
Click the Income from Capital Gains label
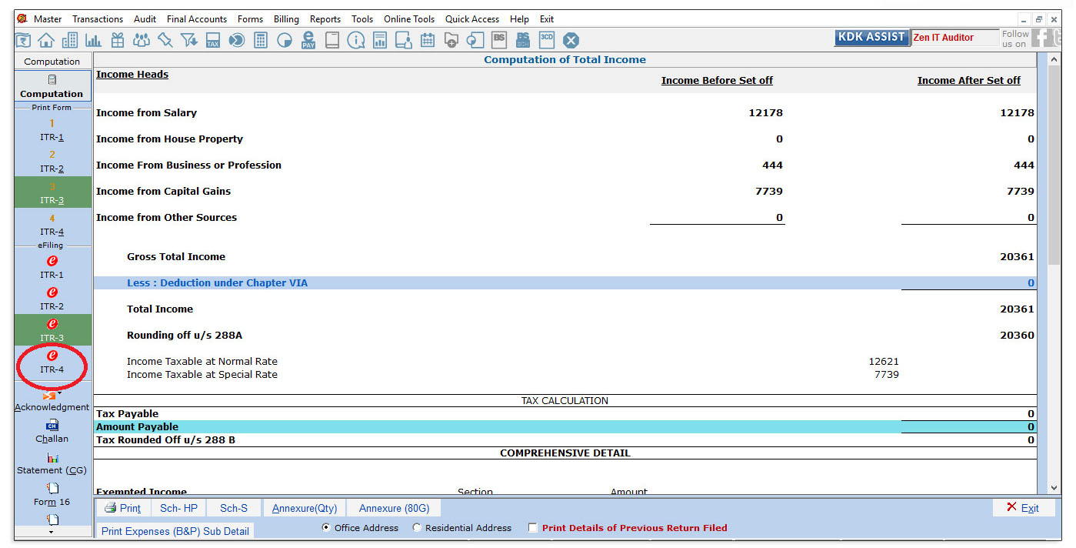click(x=163, y=192)
